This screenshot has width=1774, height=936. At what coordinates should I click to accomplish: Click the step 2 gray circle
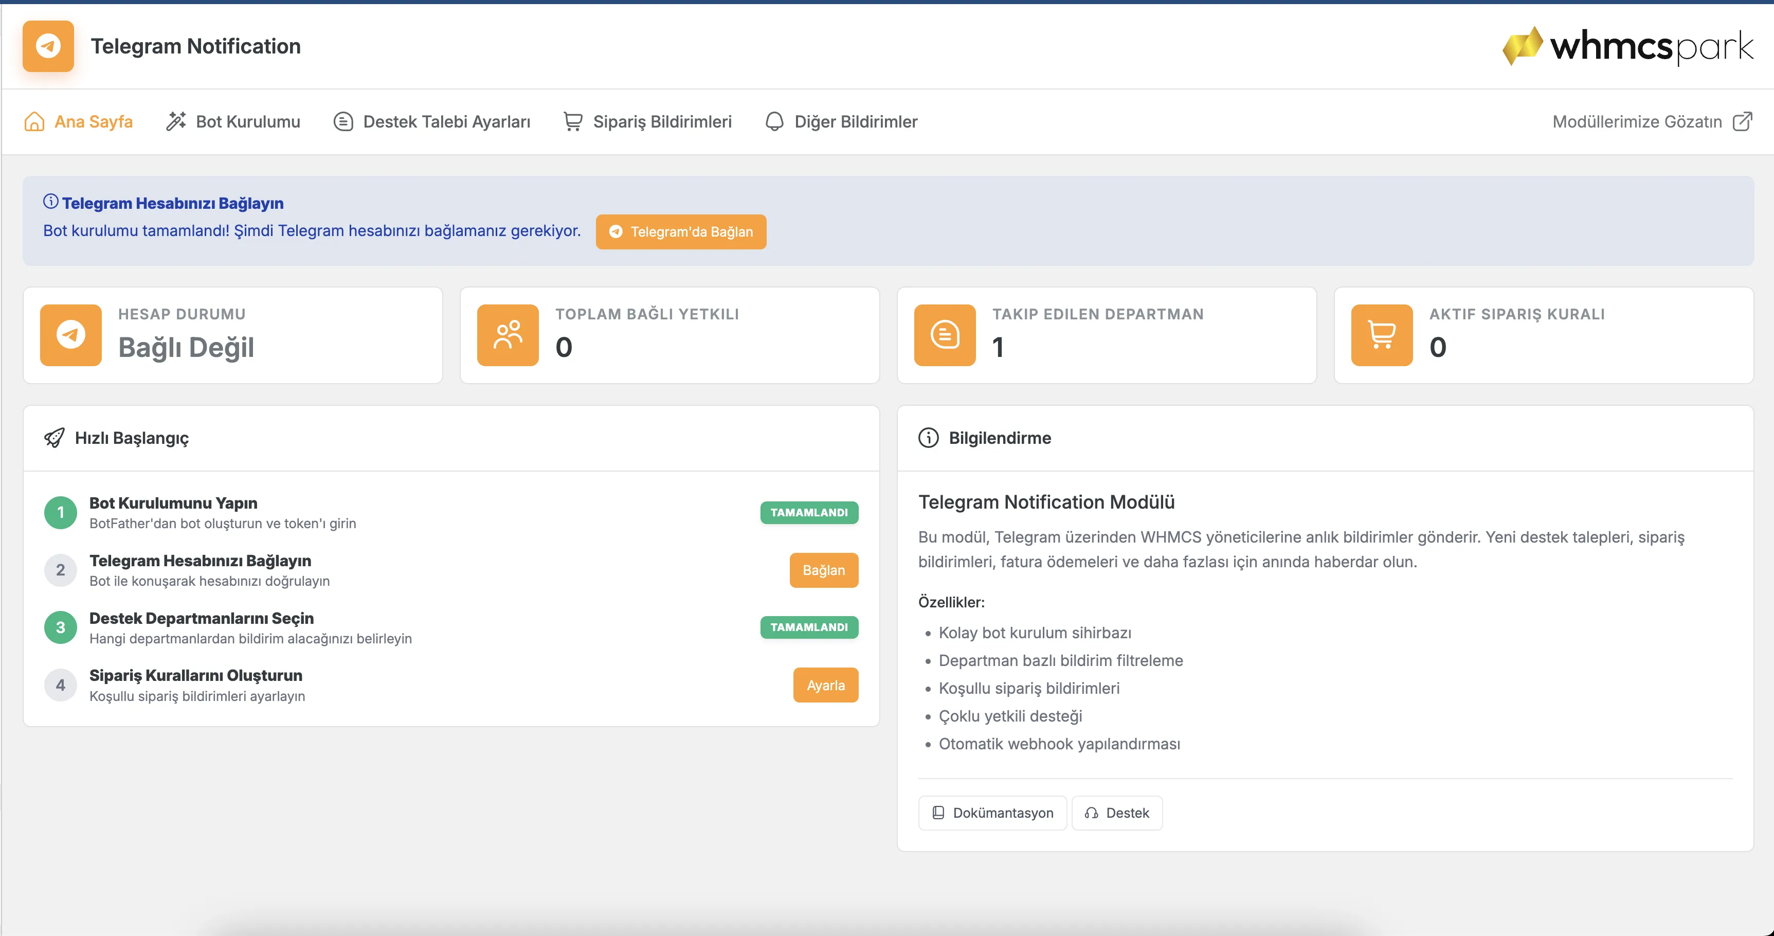tap(61, 570)
